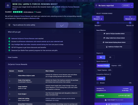The image size is (138, 105).
Task: Click the ETA info question icon
Action: coord(131,89)
